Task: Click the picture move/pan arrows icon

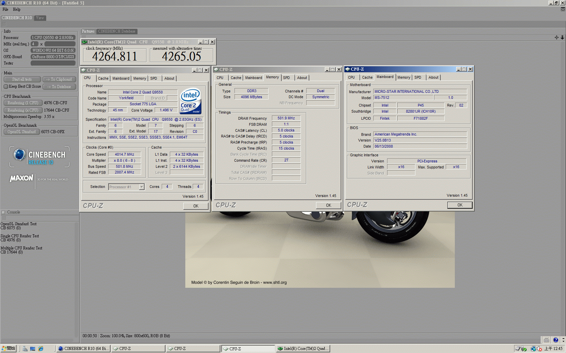Action: pos(557,37)
